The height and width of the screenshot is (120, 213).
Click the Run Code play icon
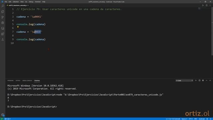point(203,5)
